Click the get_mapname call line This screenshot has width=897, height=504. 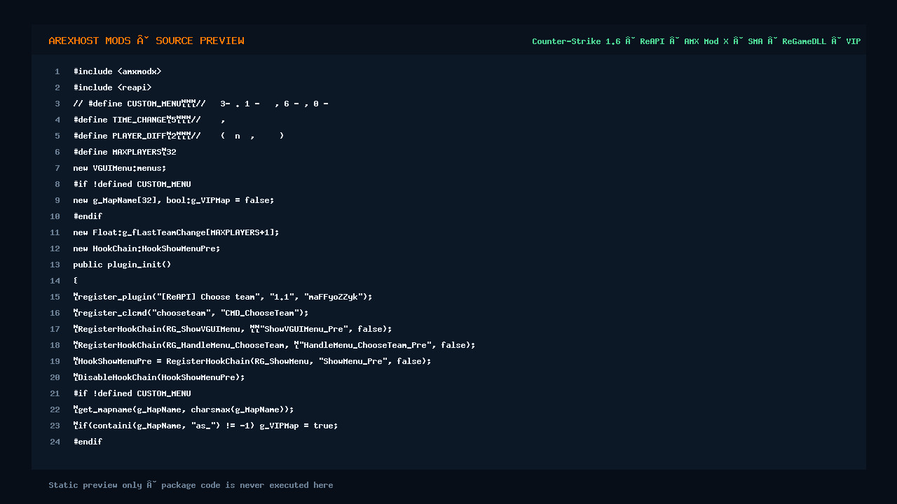click(184, 409)
